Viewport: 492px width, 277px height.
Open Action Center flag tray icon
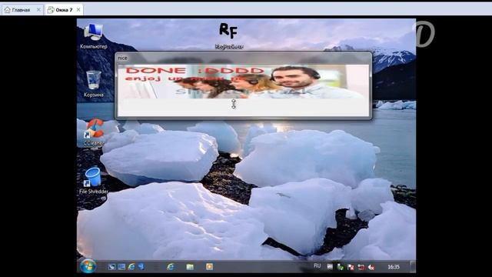351,267
